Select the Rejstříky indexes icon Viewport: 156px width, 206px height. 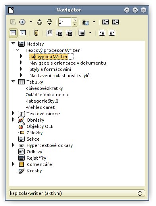(21, 158)
